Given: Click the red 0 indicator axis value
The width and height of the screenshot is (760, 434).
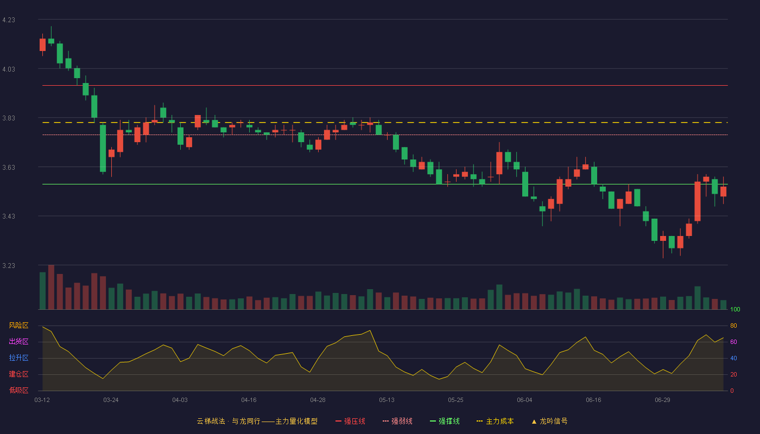Looking at the screenshot, I should (x=732, y=391).
